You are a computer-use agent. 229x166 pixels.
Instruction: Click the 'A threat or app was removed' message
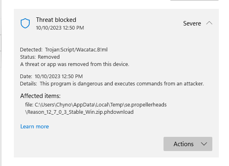74,64
